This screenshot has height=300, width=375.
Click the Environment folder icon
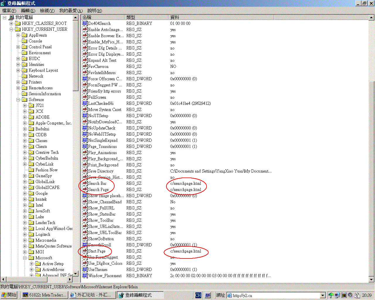coord(25,53)
